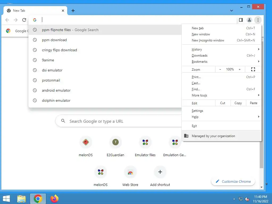The image size is (272, 204).
Task: Select the New Tab tab
Action: (35, 11)
